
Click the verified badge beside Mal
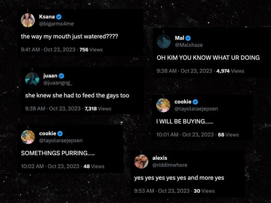tap(188, 38)
